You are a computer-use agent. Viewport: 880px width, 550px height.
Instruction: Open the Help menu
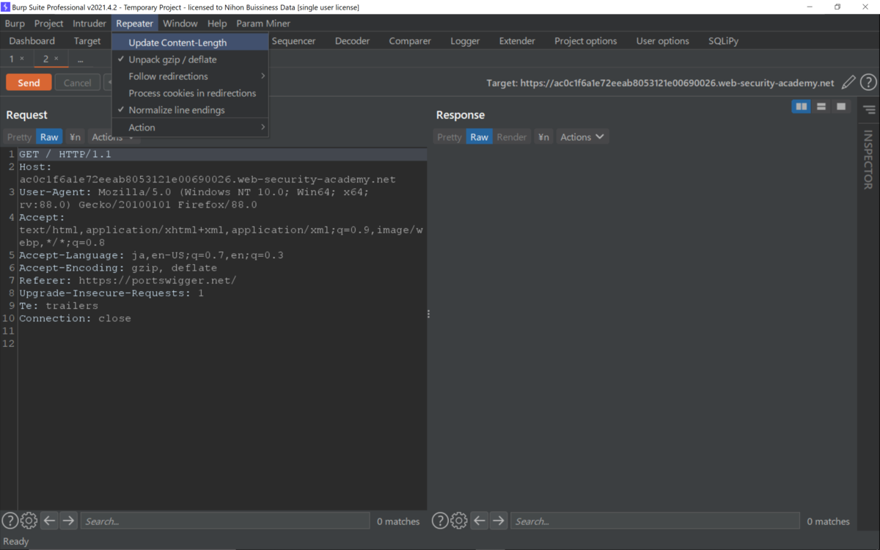[217, 23]
